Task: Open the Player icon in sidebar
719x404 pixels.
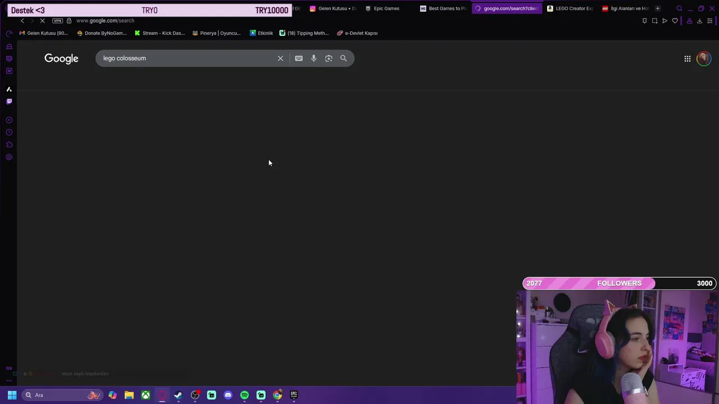Action: pyautogui.click(x=9, y=120)
